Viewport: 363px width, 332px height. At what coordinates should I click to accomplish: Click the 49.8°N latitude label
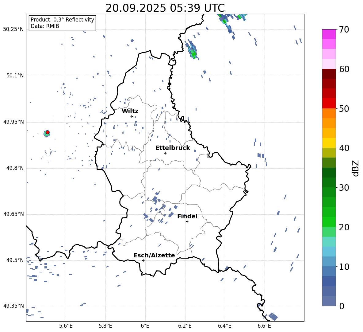point(15,168)
